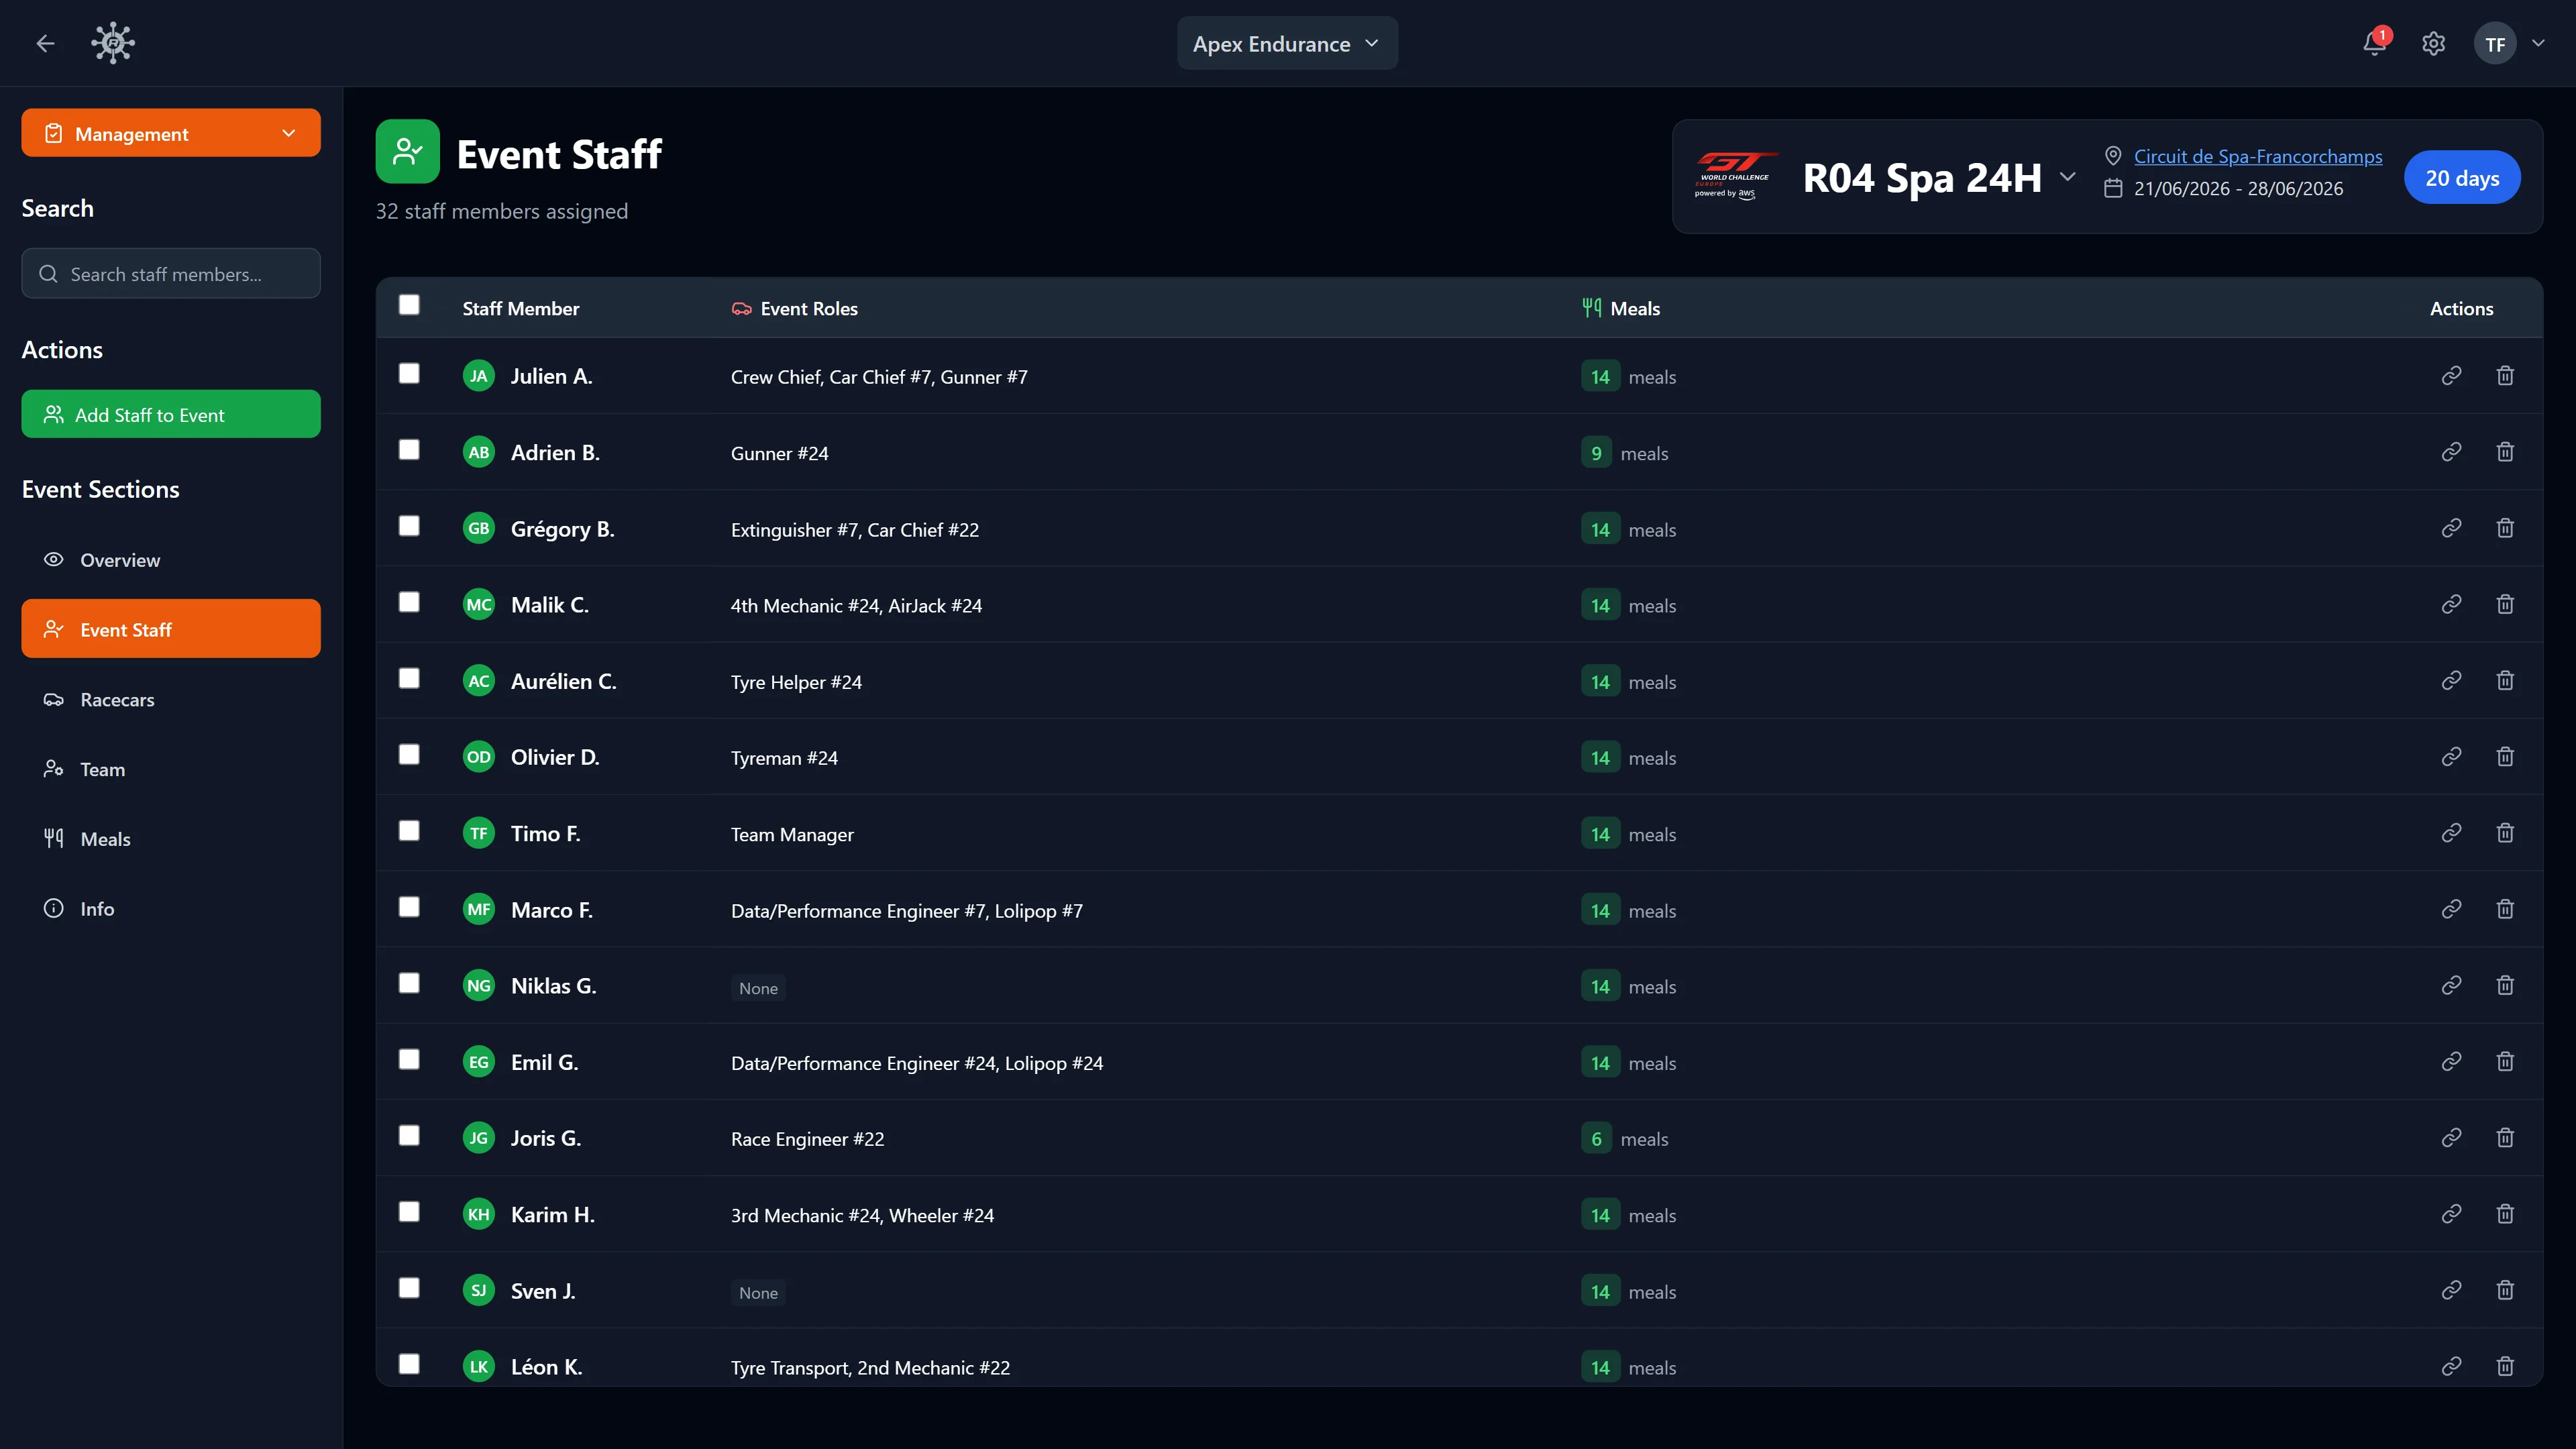Check the box for Olivier D.
Screen dimensions: 2576x1449
[x=409, y=755]
